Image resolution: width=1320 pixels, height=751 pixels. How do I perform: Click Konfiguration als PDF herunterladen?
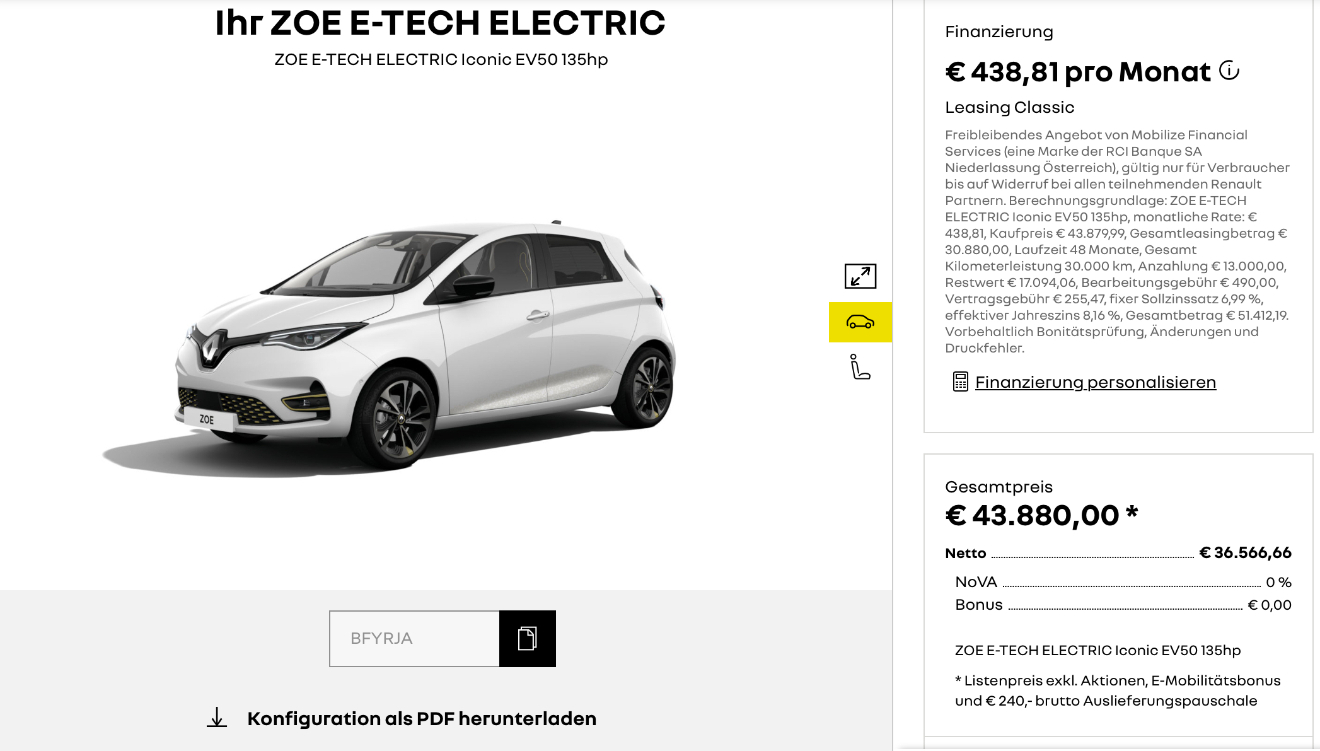[422, 718]
